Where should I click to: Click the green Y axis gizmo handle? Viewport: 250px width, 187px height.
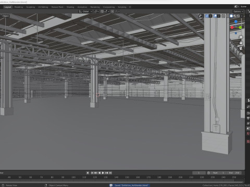240,28
